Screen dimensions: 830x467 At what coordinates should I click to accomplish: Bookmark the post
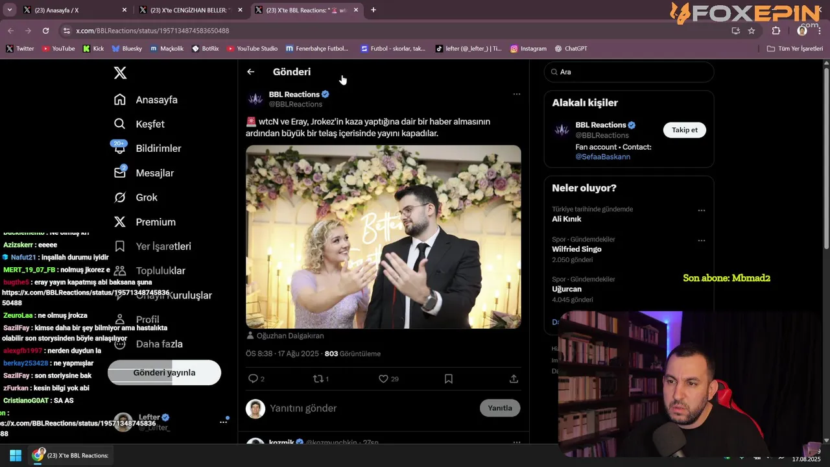pyautogui.click(x=449, y=379)
